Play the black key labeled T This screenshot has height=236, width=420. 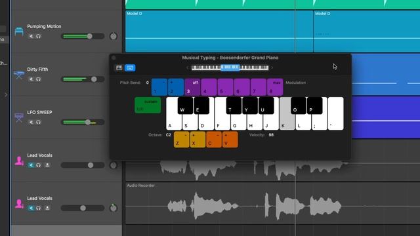pyautogui.click(x=234, y=106)
